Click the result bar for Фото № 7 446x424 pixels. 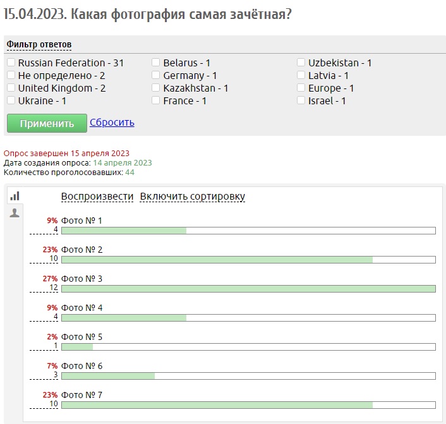point(248,405)
